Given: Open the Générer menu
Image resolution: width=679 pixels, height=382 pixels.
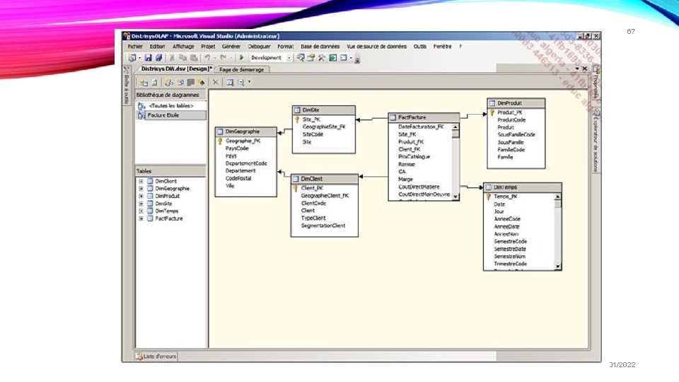Looking at the screenshot, I should click(x=231, y=47).
